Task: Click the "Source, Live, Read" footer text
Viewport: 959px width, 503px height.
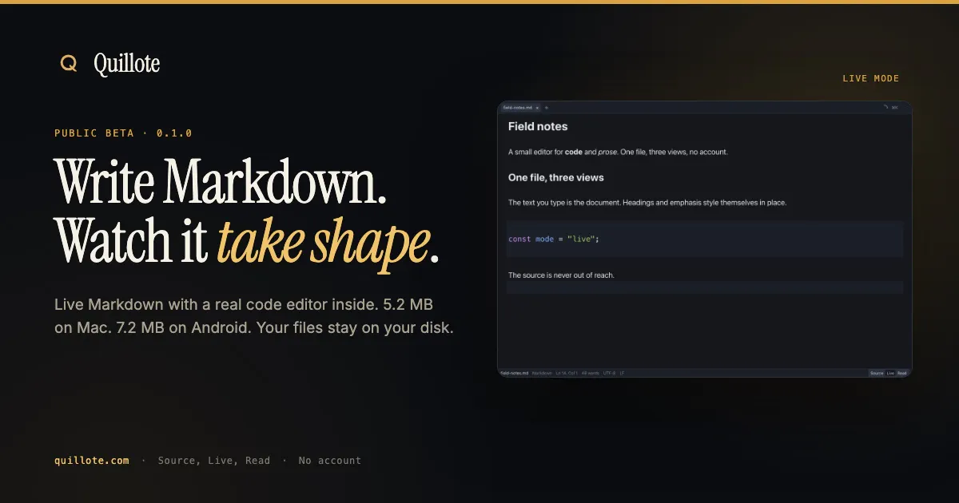Action: 214,461
